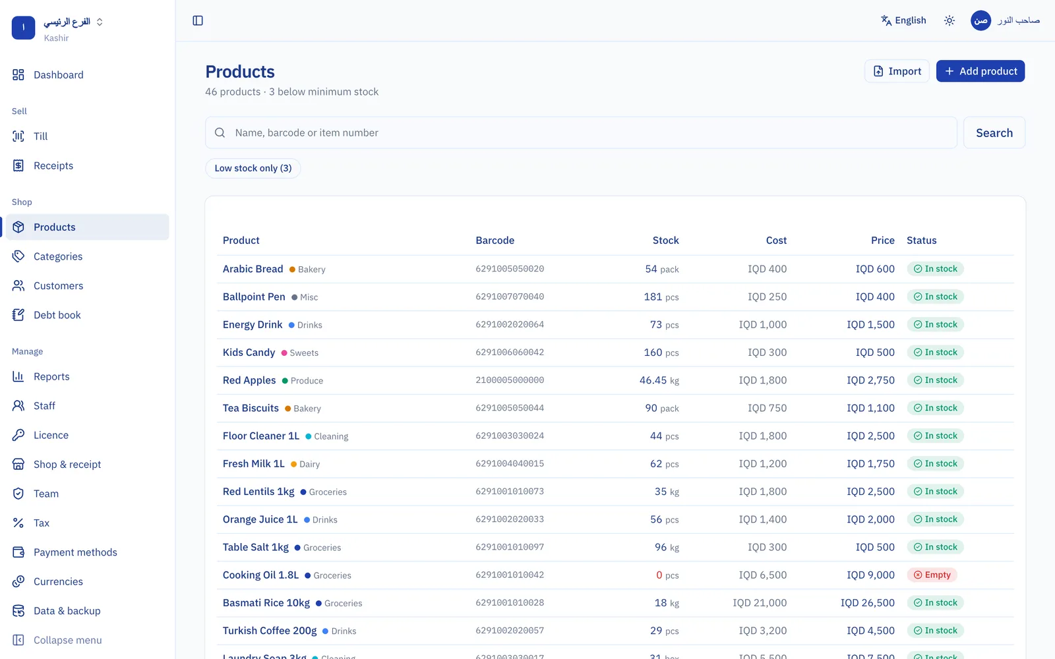
Task: Click Add product button
Action: coord(980,71)
